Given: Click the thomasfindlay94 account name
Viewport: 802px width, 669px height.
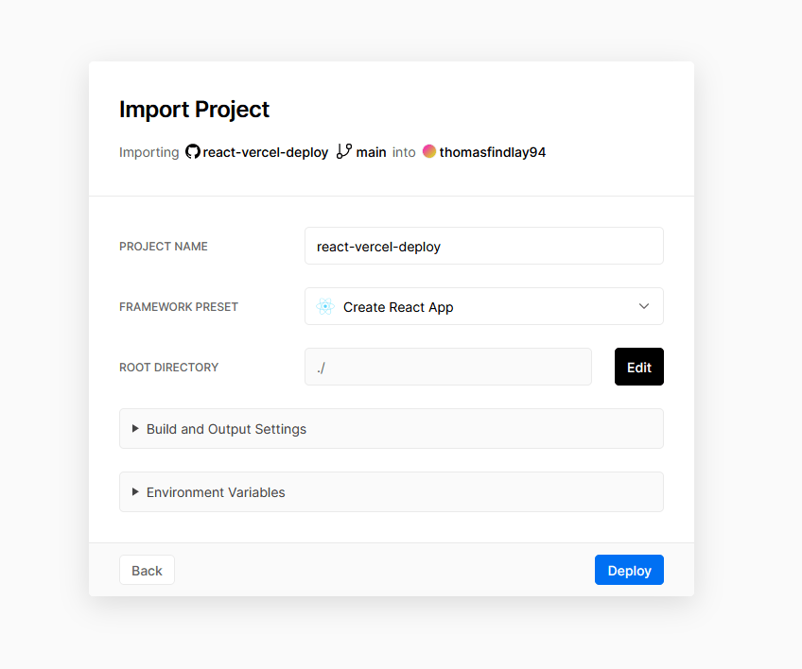Looking at the screenshot, I should tap(492, 152).
